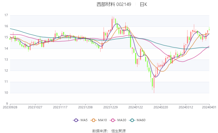Toggle the MA5 series text label
The image size is (218, 133).
tap(84, 120)
